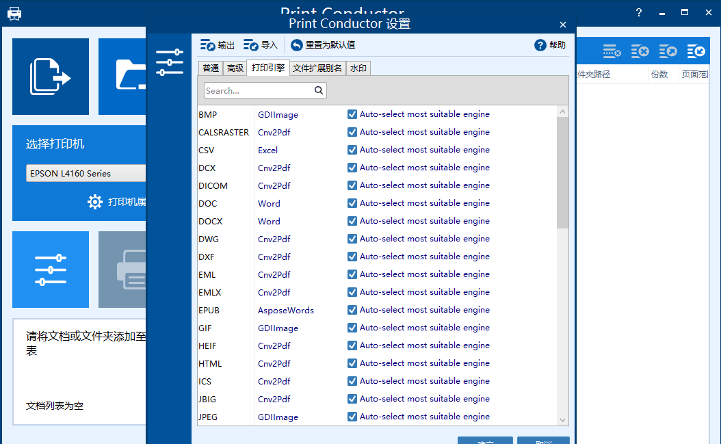Open GDIImage engine dropdown for BMP
Screen dimensions: 721x444
278,114
